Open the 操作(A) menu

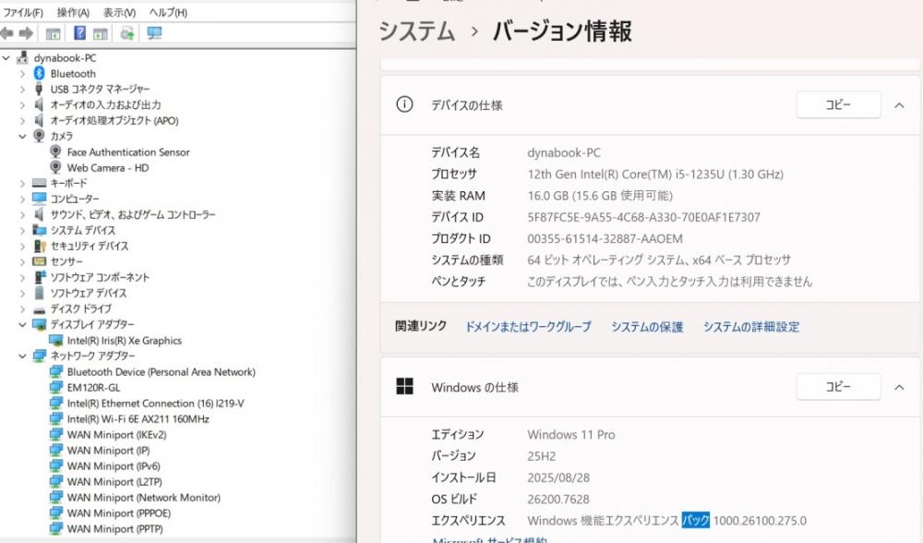coord(73,12)
